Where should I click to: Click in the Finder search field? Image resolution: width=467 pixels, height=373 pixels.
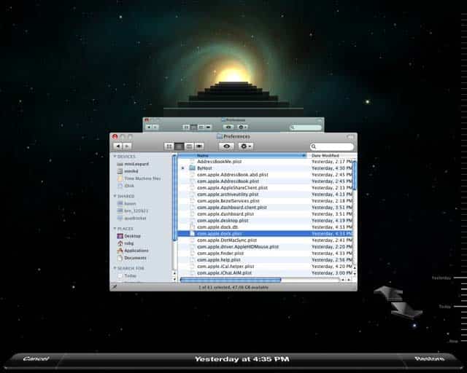(x=332, y=146)
